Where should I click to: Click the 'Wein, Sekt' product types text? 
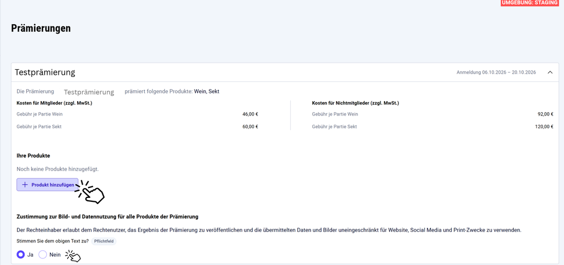click(207, 92)
